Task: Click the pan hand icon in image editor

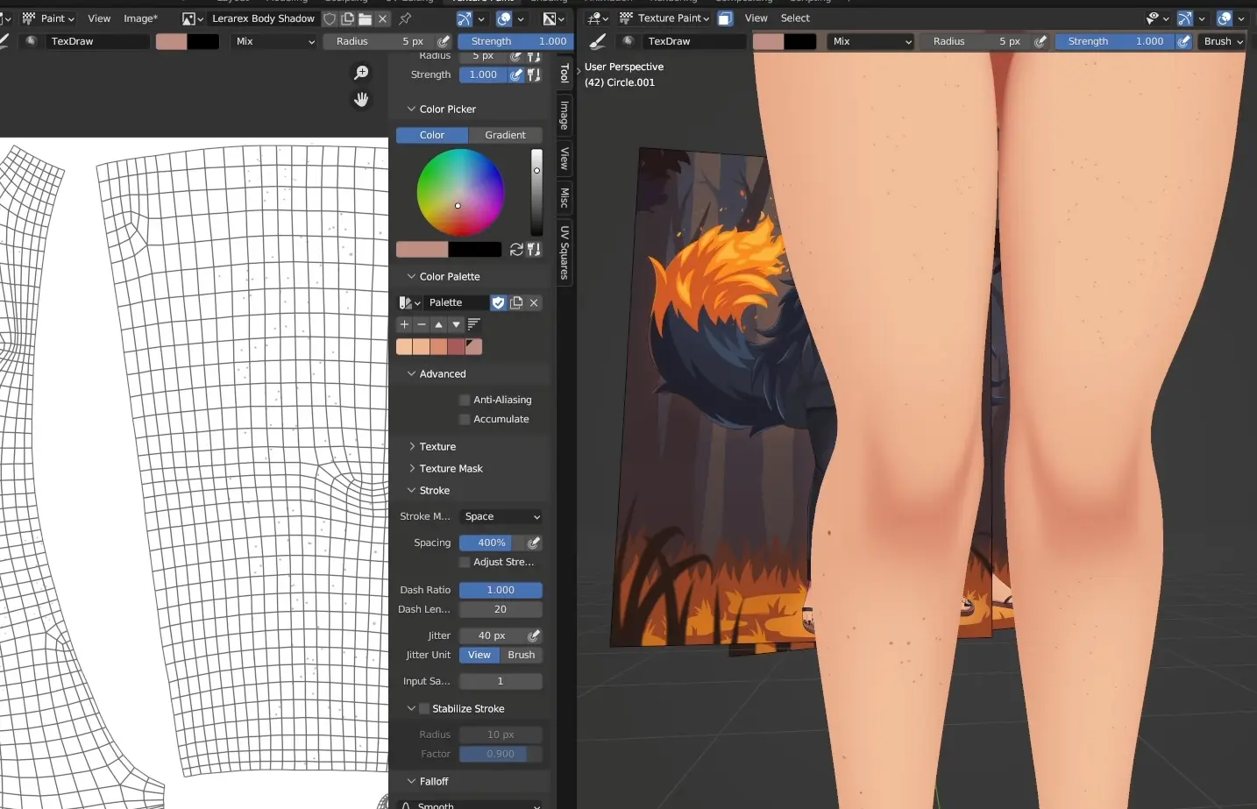Action: coord(361,100)
